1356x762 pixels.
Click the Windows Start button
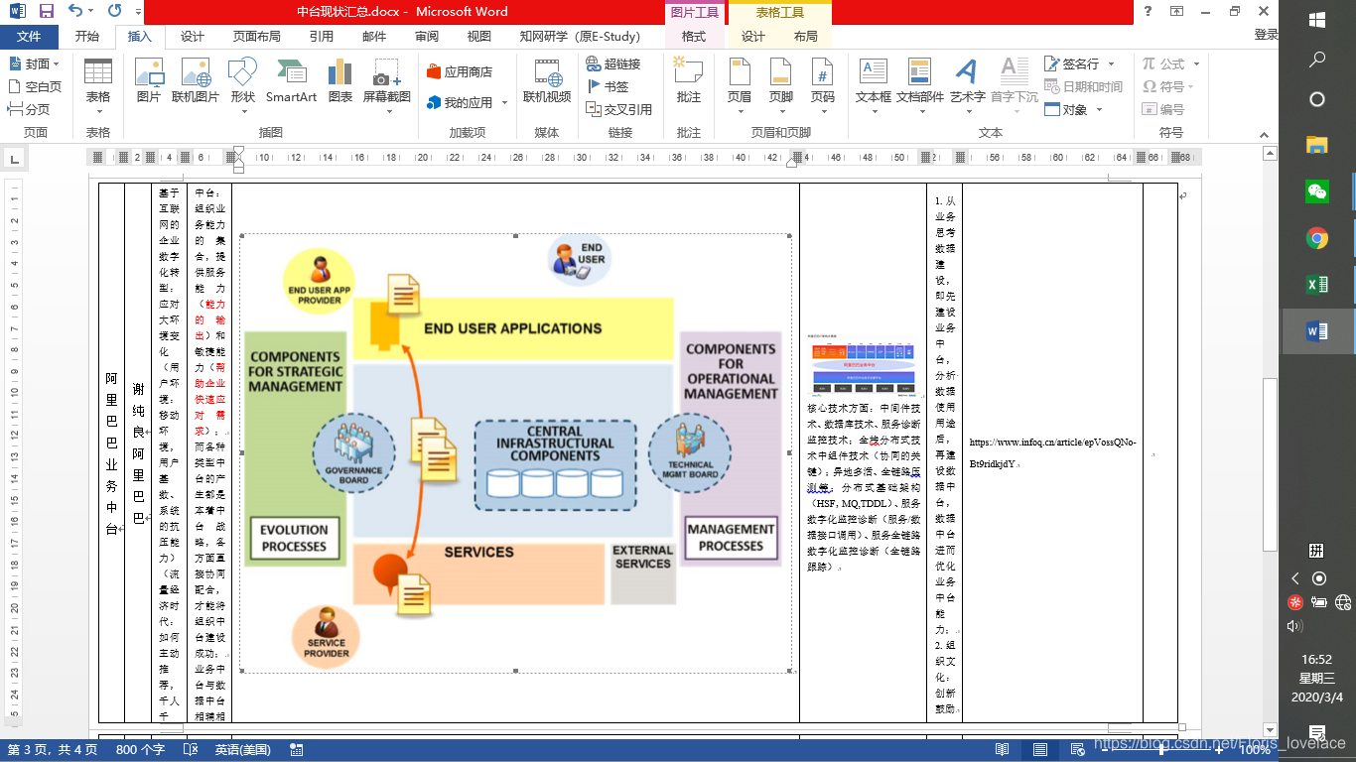[x=1317, y=20]
